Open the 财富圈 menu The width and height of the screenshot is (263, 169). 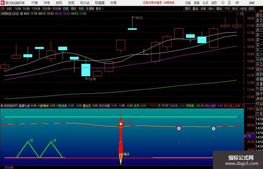click(100, 3)
